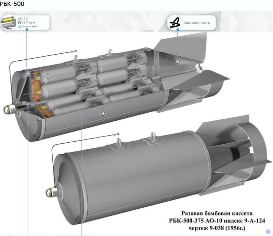The width and height of the screenshot is (273, 236).
Task: Select the 2 307 кв. м value
Action: [28, 23]
